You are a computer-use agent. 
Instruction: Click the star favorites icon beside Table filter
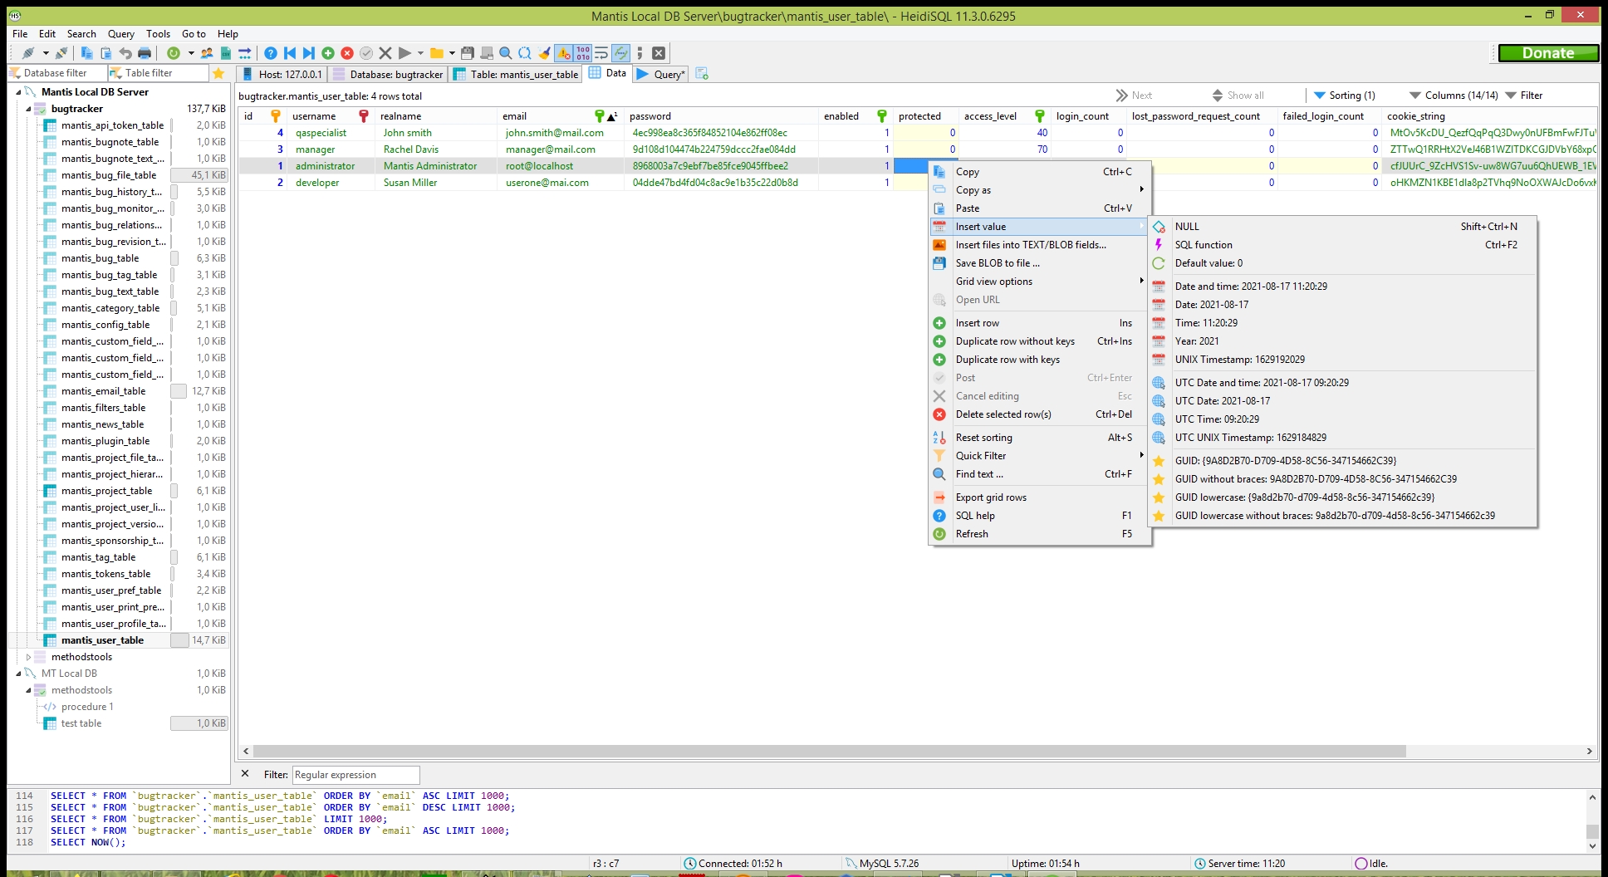click(218, 73)
